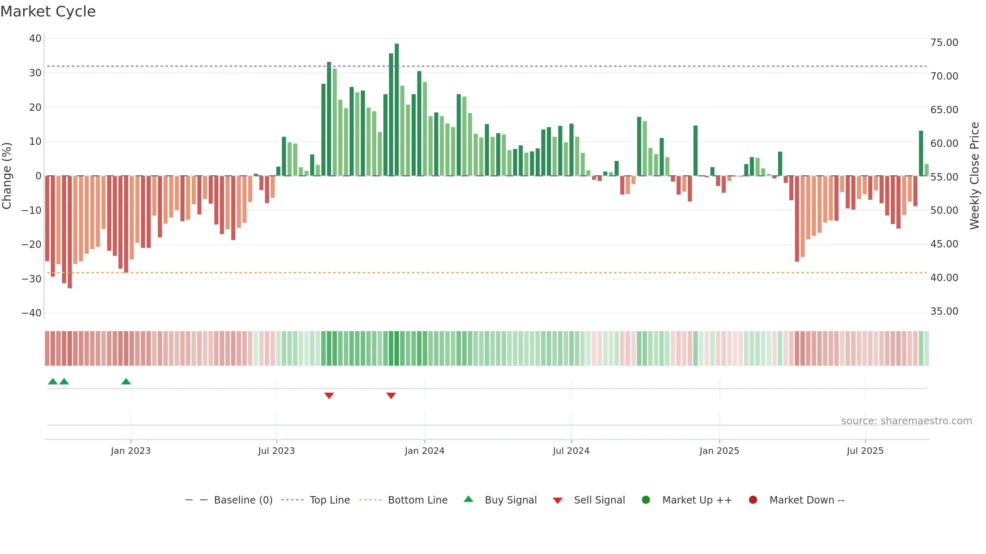Click the 40 percent axis label
The width and height of the screenshot is (986, 554).
[x=35, y=39]
